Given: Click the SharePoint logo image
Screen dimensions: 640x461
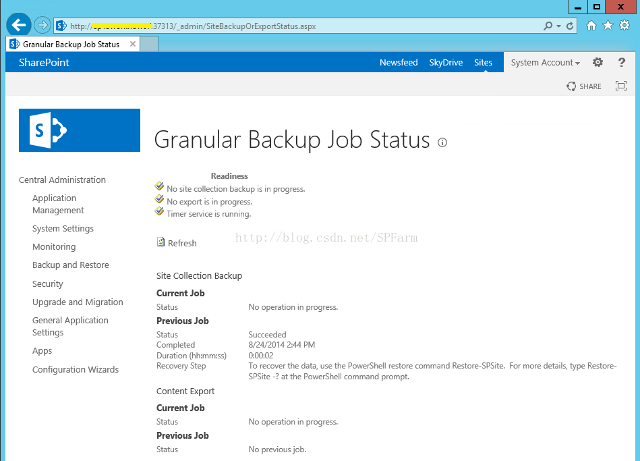Looking at the screenshot, I should (x=80, y=130).
